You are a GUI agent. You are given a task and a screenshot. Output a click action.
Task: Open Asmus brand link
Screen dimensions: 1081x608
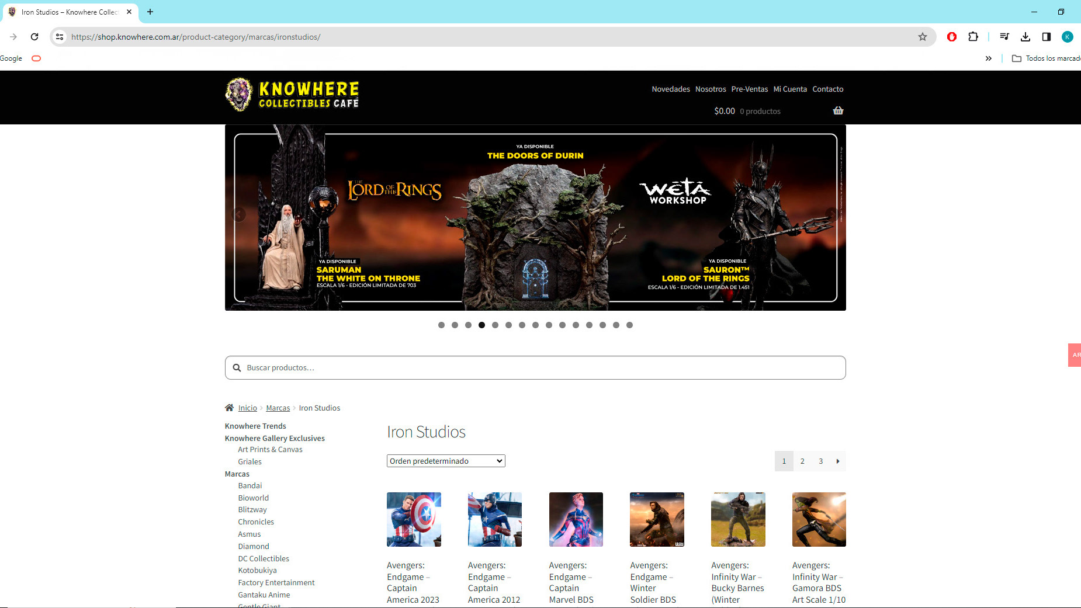(x=250, y=534)
